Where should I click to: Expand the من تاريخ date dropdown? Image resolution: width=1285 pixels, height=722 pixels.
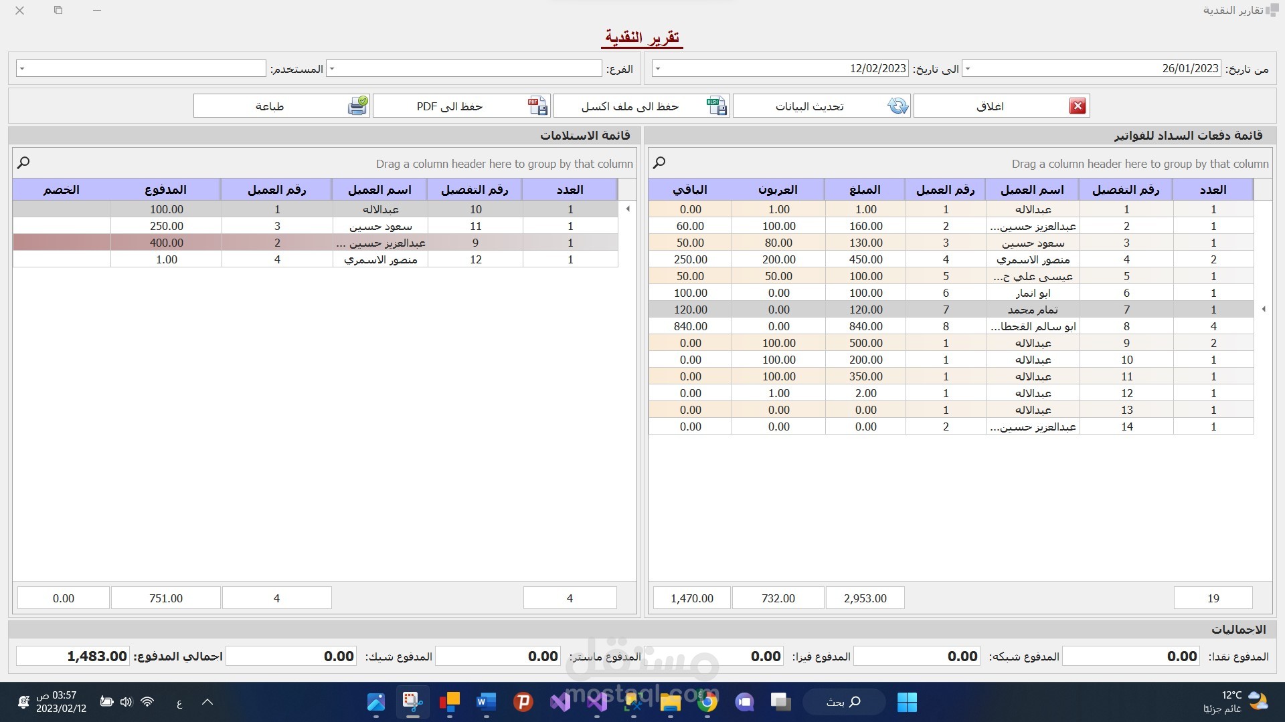[968, 69]
